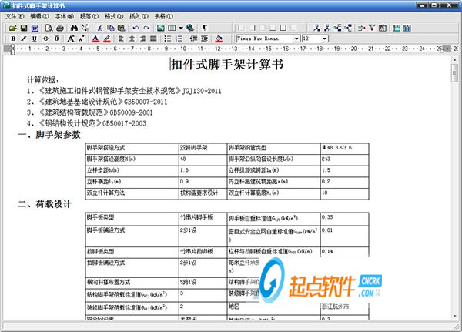Insert a picture
Screen dimensions: 462x332
click(x=161, y=28)
